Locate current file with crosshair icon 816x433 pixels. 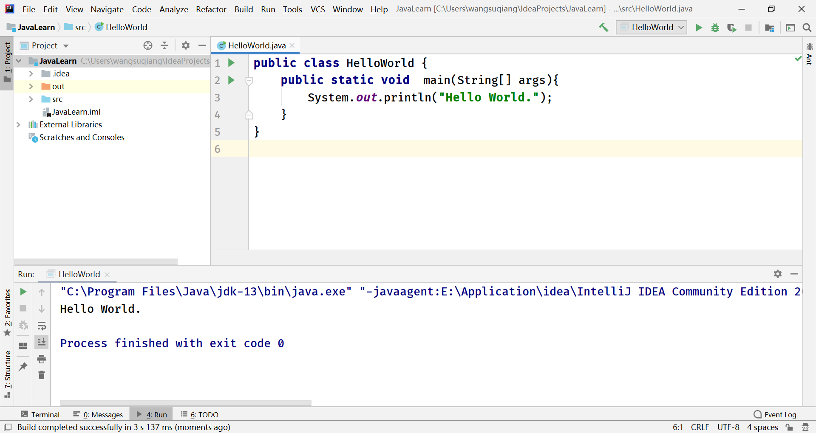coord(148,45)
